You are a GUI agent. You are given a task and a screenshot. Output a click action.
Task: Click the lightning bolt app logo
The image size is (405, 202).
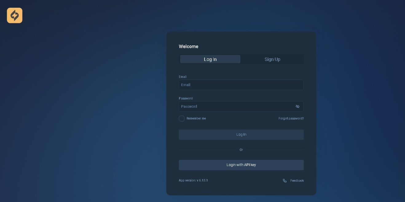[x=14, y=15]
